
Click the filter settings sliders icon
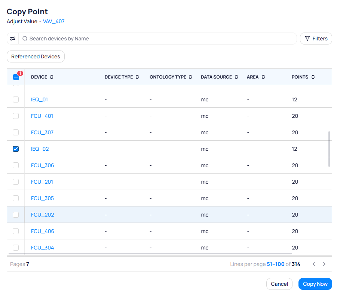(x=13, y=39)
